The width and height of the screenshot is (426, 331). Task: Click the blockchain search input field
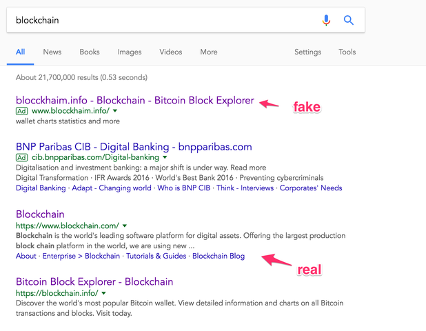pyautogui.click(x=159, y=21)
